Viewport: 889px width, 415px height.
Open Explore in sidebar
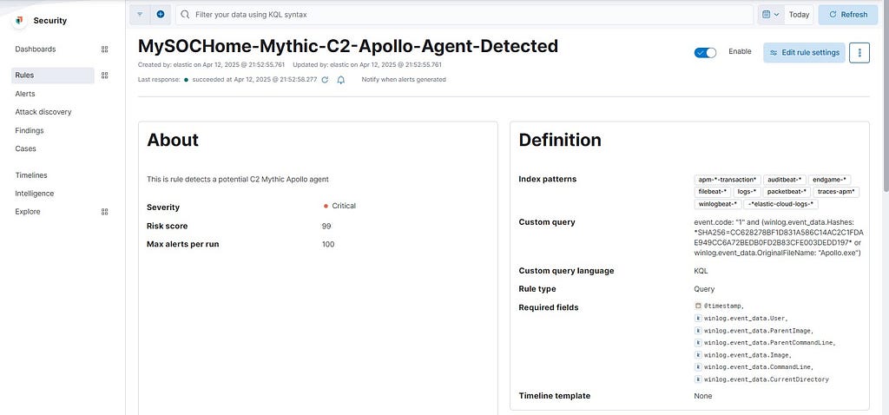click(28, 212)
